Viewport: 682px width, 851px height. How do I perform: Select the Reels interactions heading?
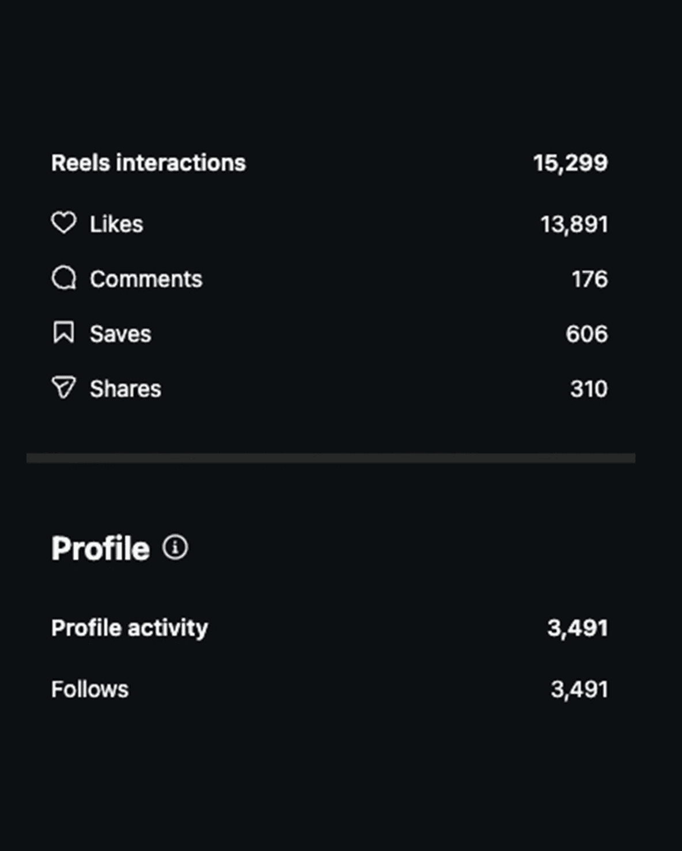(149, 163)
